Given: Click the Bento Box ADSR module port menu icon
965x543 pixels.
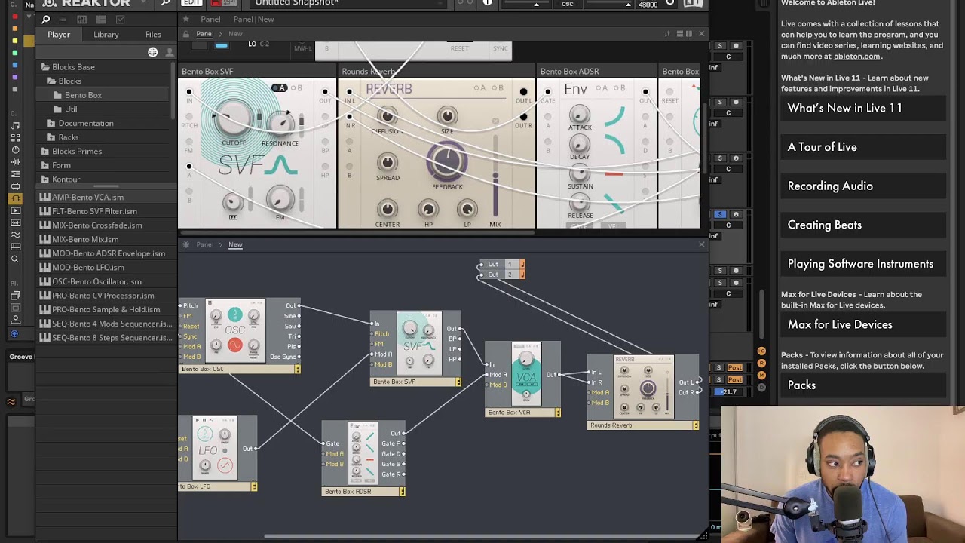Looking at the screenshot, I should point(402,492).
